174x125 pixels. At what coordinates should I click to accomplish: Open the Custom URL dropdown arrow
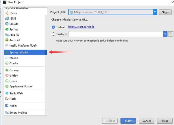pyautogui.click(x=165, y=34)
